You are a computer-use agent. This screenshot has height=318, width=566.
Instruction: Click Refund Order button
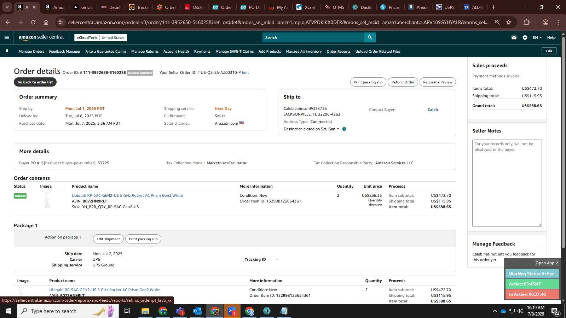pyautogui.click(x=403, y=82)
